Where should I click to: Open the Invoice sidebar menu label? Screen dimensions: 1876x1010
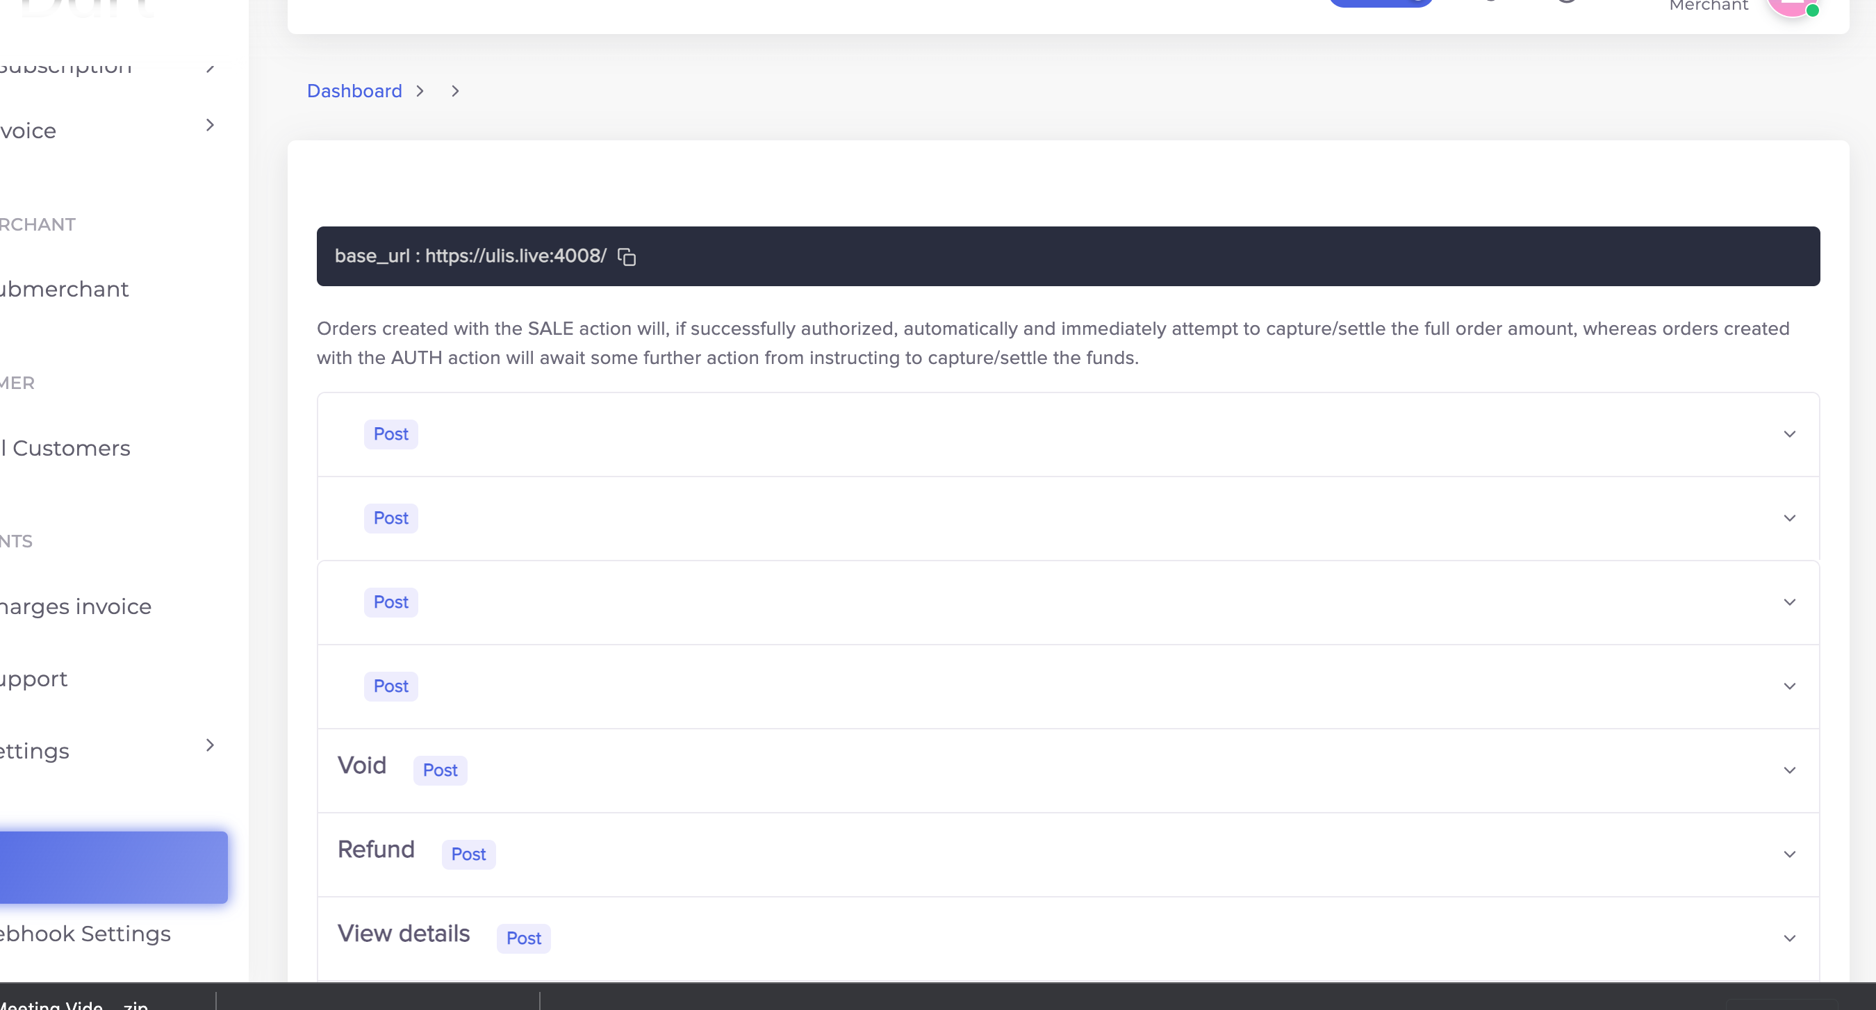(x=28, y=131)
